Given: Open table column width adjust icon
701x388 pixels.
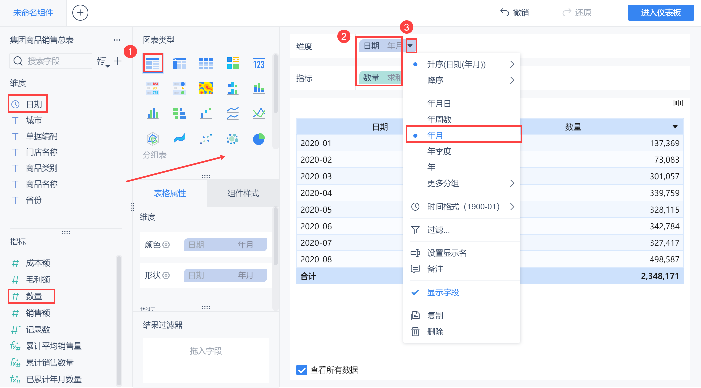Looking at the screenshot, I should (x=678, y=103).
